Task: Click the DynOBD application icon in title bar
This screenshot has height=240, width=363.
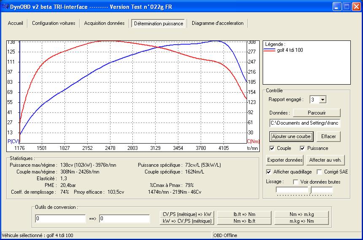Action: click(x=5, y=7)
